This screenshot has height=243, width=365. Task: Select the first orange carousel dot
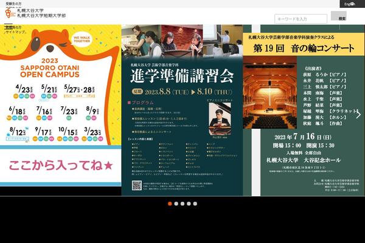170,204
